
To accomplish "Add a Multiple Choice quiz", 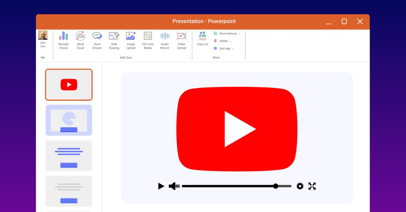I will coord(63,41).
